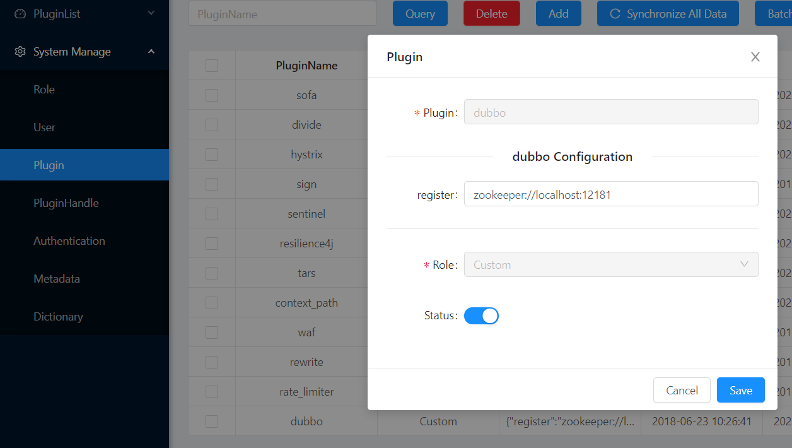Click the disabled Plugin field showing dubbo
The width and height of the screenshot is (792, 448).
click(x=611, y=112)
